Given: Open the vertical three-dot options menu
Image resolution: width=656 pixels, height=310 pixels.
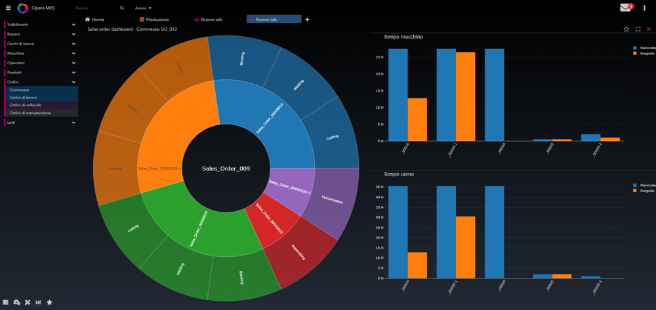Looking at the screenshot, I should [645, 8].
